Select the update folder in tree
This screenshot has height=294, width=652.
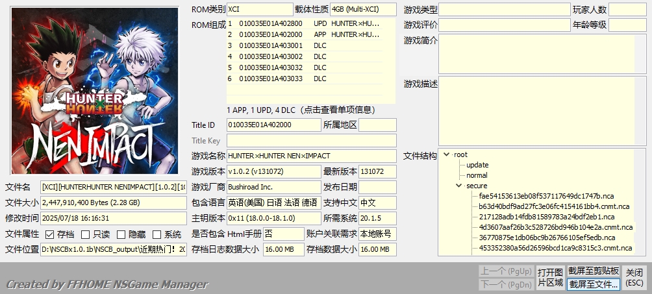(x=477, y=165)
